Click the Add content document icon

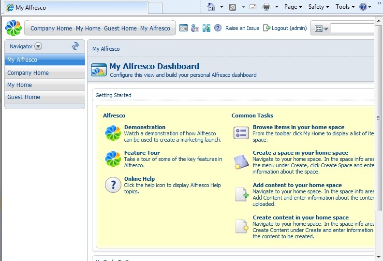[242, 194]
